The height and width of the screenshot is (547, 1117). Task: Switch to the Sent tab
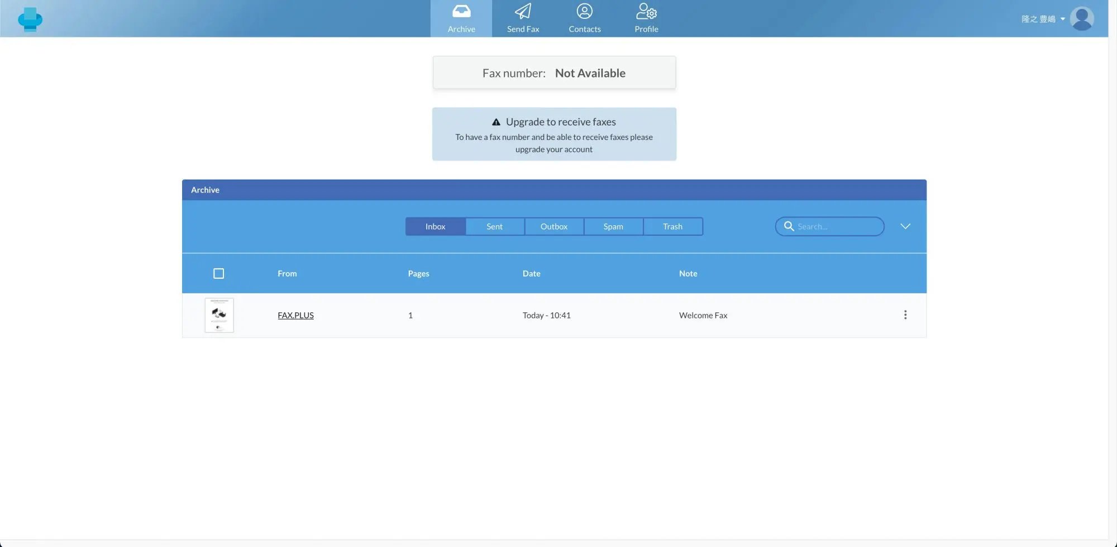[x=494, y=226]
